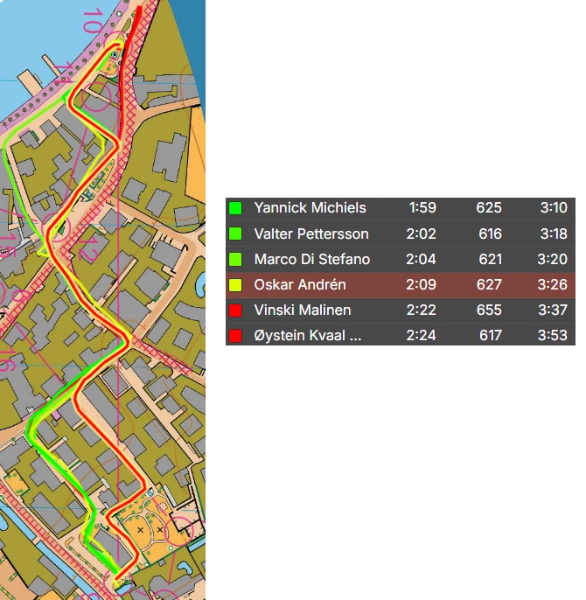
Task: Click control number 16 on the map
Action: (5, 358)
